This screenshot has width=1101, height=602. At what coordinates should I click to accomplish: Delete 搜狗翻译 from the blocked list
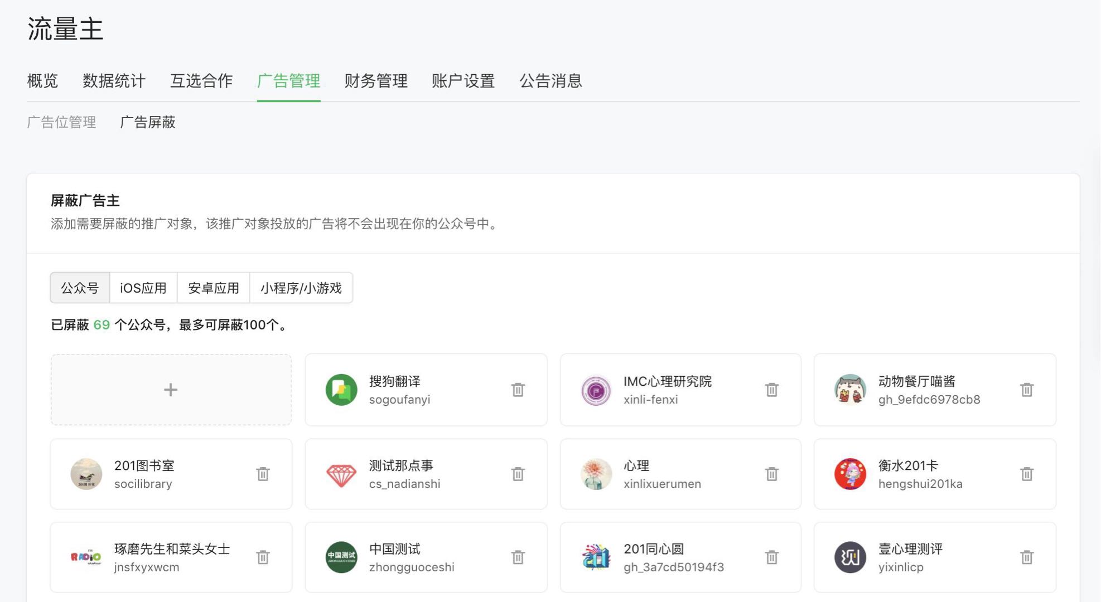(x=518, y=390)
